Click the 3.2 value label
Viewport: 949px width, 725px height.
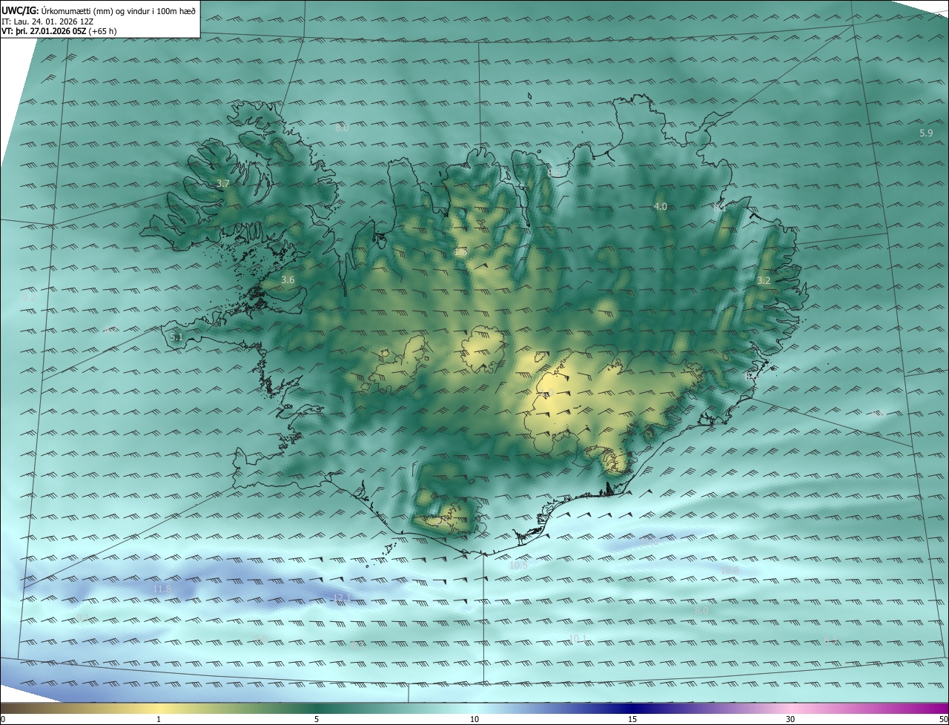point(764,281)
